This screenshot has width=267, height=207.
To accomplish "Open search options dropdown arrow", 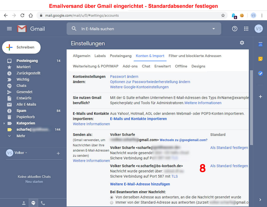I will [x=214, y=29].
